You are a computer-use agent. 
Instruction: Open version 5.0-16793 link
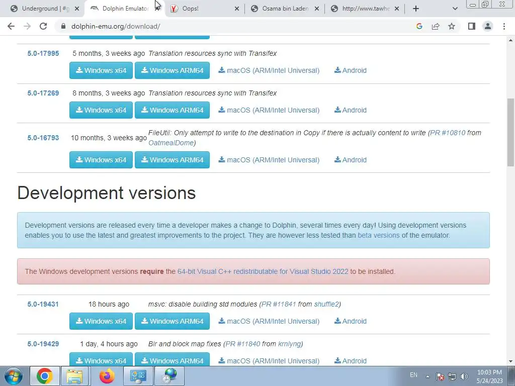pyautogui.click(x=43, y=138)
